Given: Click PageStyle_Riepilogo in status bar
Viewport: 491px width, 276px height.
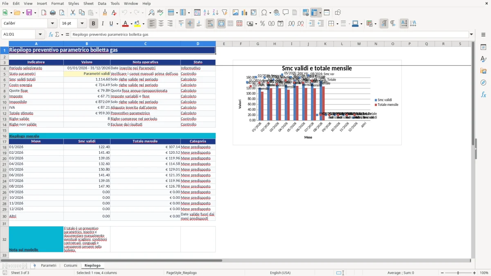Looking at the screenshot, I should tap(181, 273).
